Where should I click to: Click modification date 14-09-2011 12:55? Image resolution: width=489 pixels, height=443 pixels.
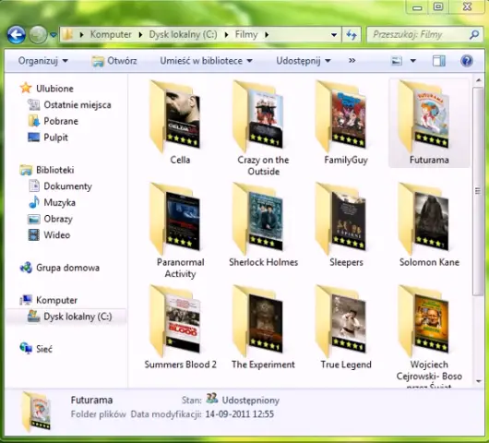(240, 414)
